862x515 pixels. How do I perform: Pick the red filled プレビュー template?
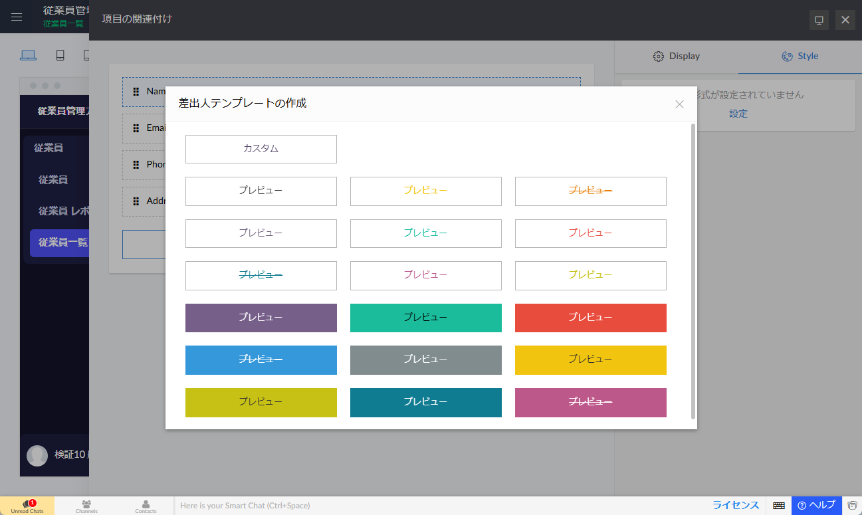590,318
